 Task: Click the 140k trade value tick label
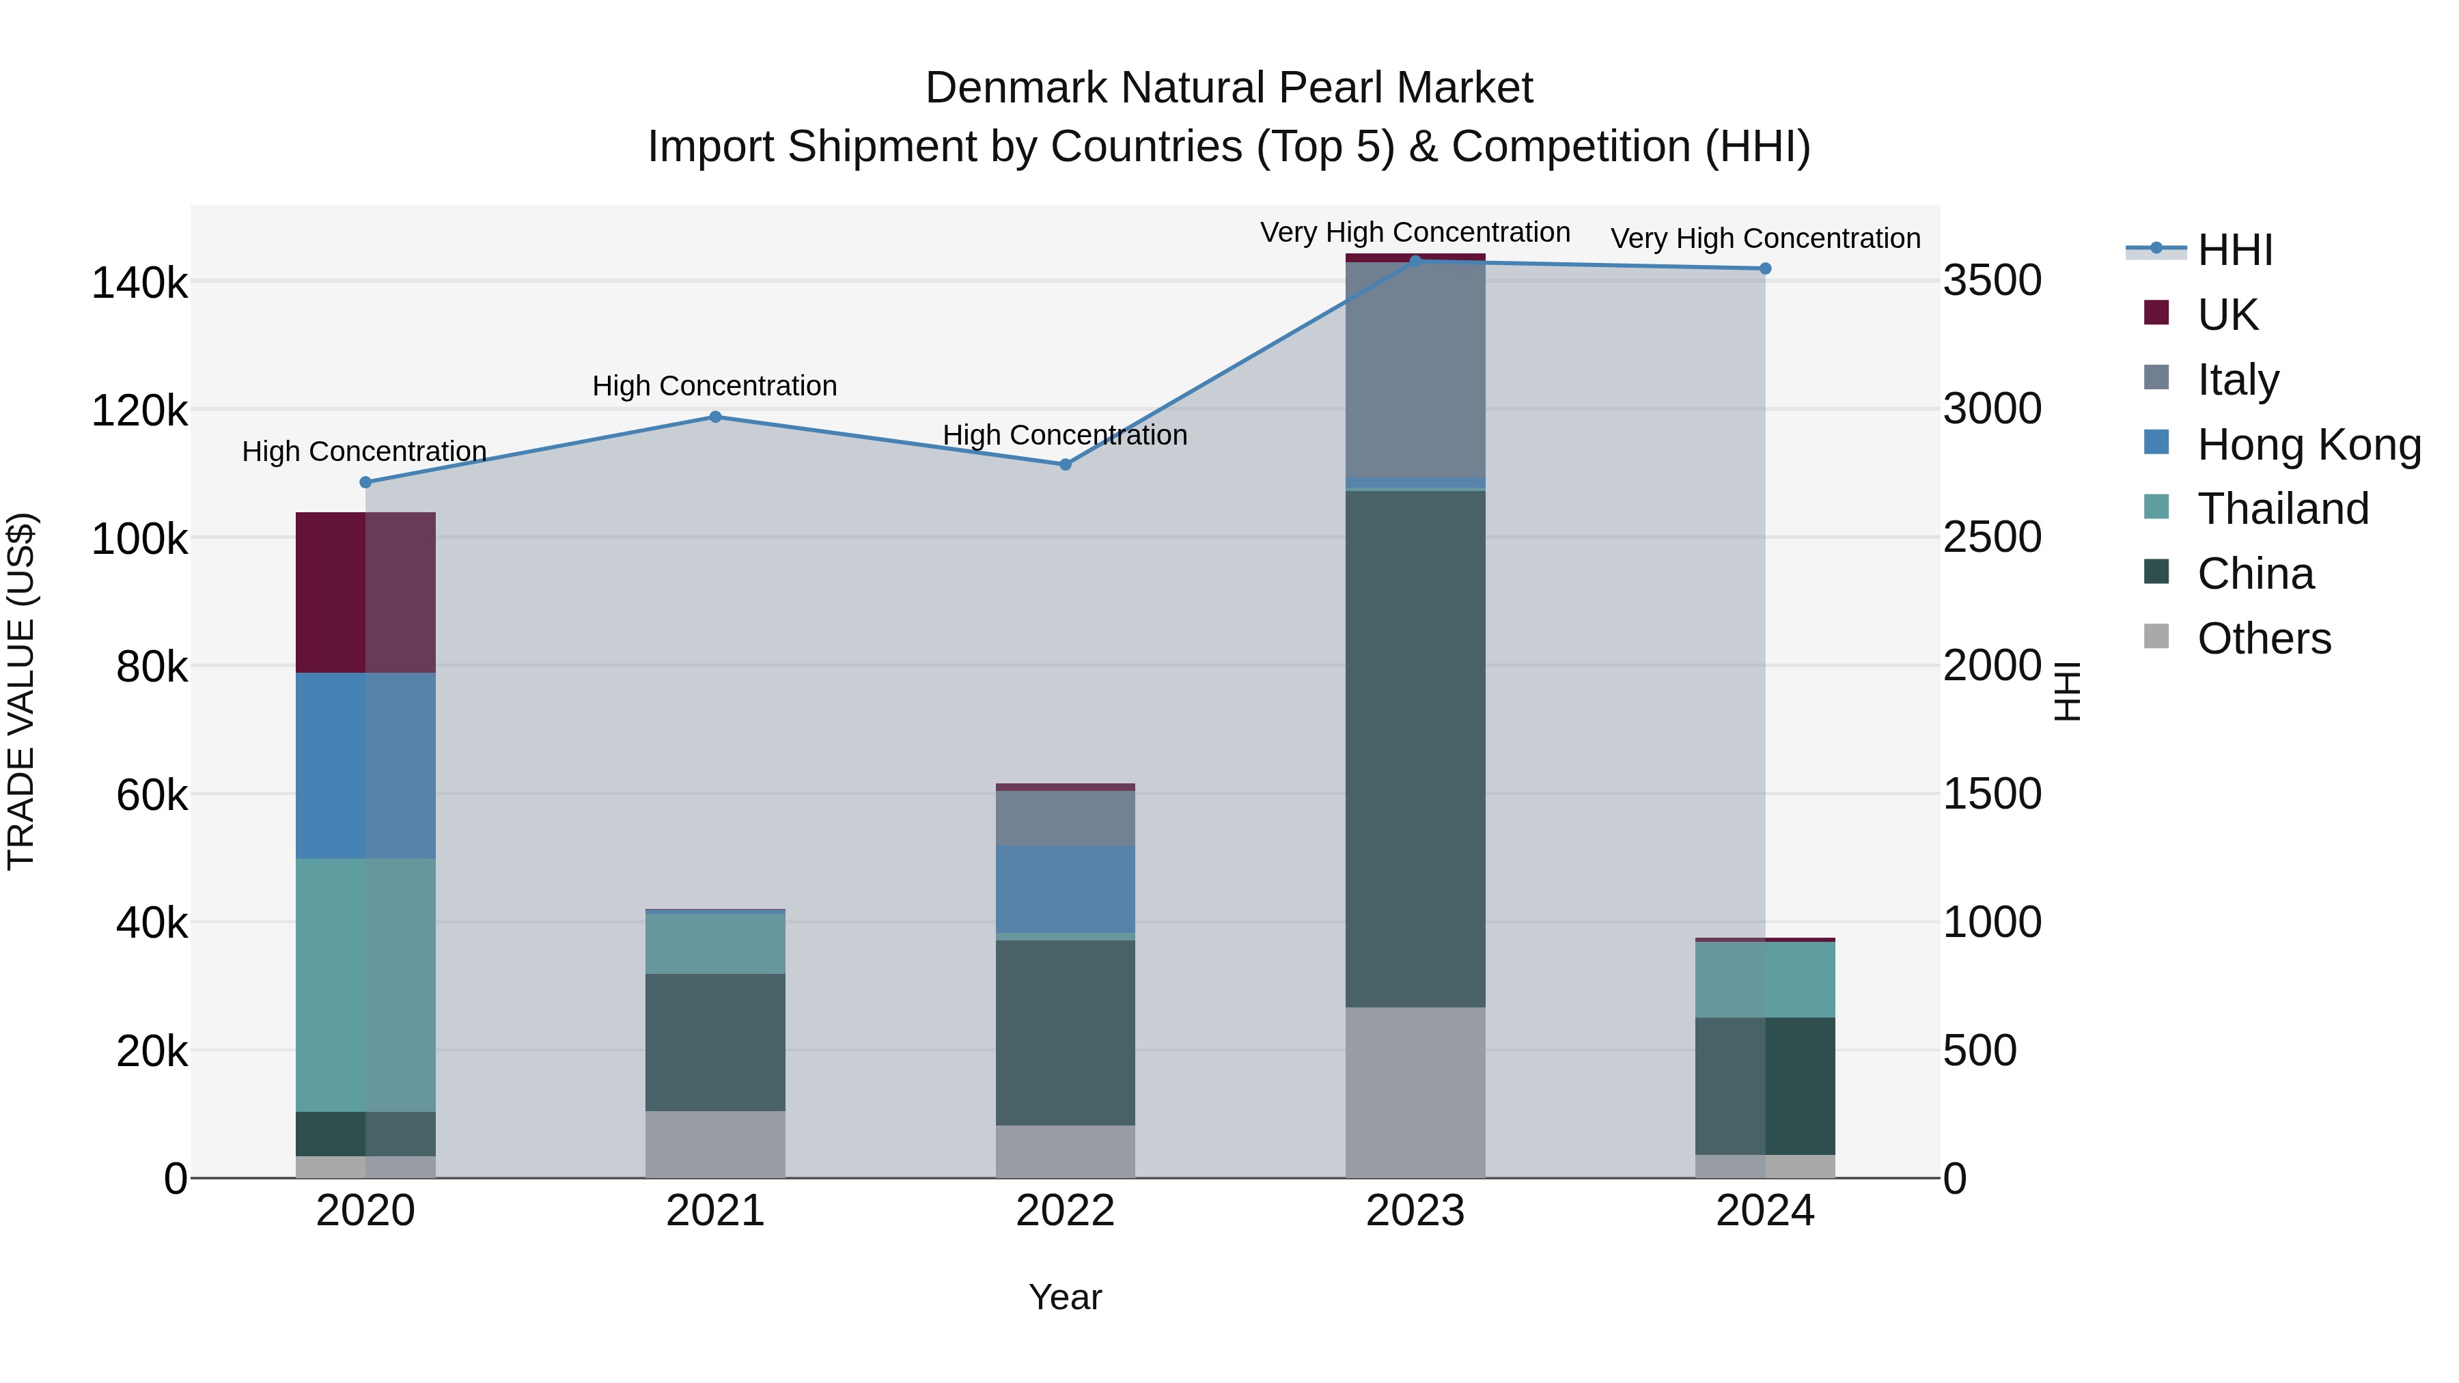[139, 283]
